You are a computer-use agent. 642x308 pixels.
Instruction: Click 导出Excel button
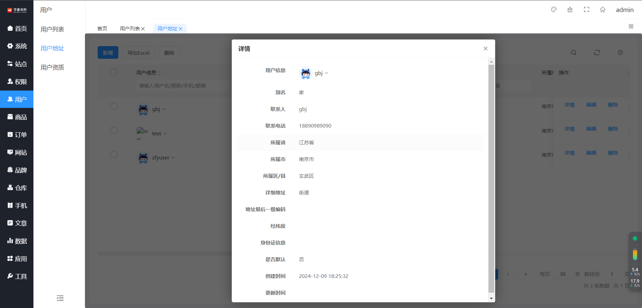coord(138,53)
